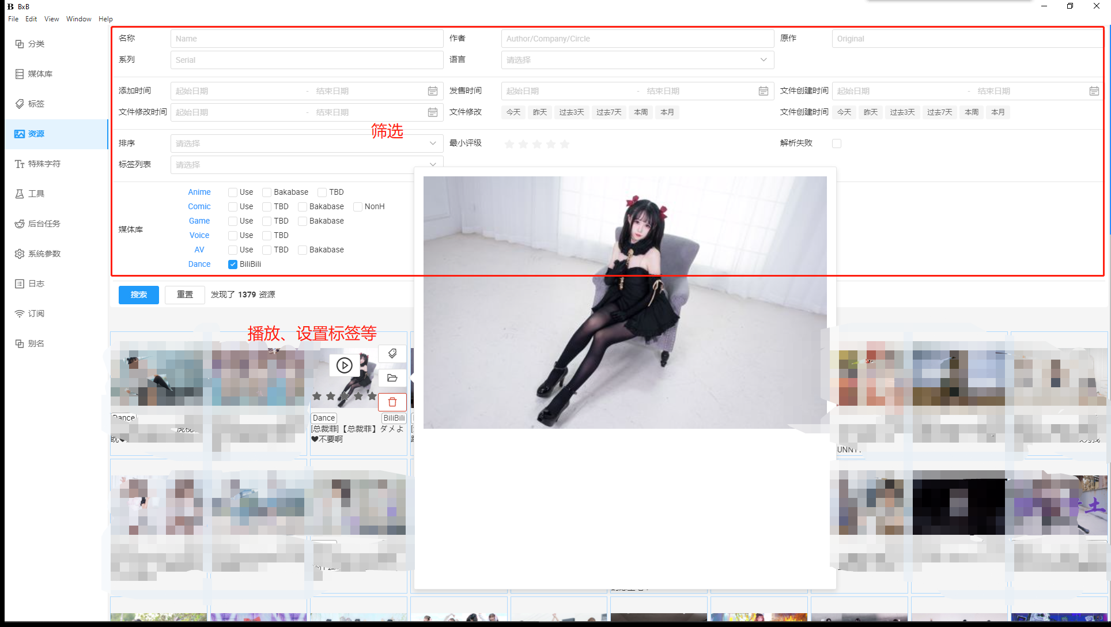Set the minimum rating to five stars
The height and width of the screenshot is (627, 1111).
pyautogui.click(x=565, y=144)
